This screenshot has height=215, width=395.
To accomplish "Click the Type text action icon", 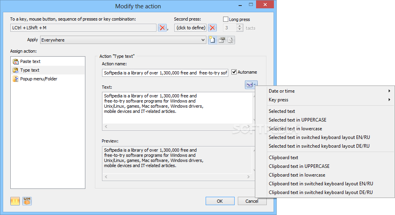I will 15,70.
